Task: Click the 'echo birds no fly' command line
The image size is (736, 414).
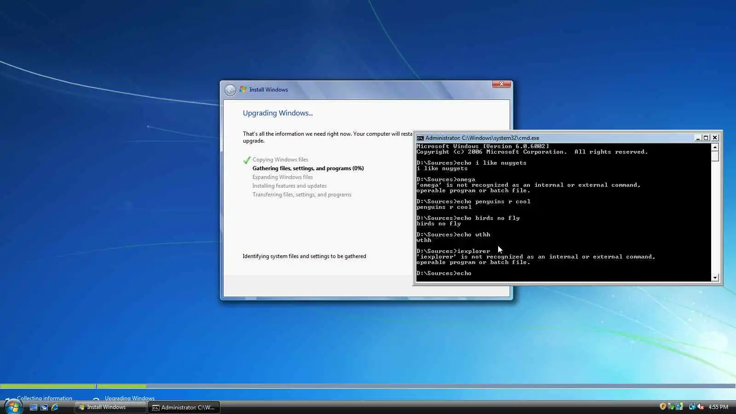Action: click(x=468, y=218)
